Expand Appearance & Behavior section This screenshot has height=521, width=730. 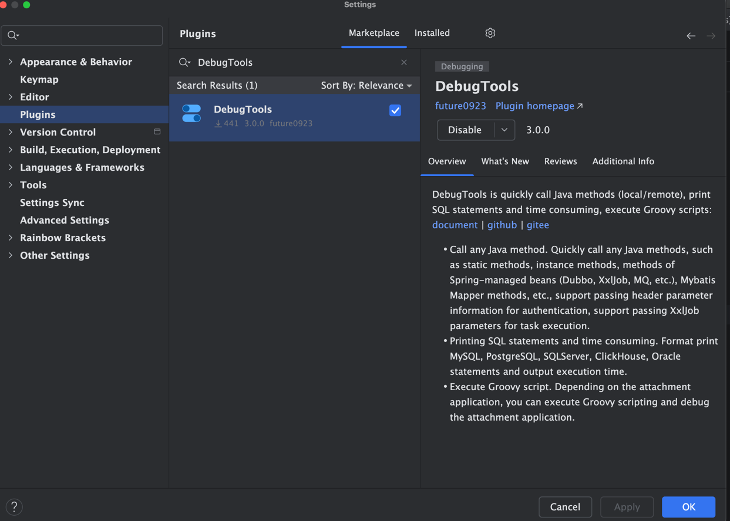coord(11,62)
